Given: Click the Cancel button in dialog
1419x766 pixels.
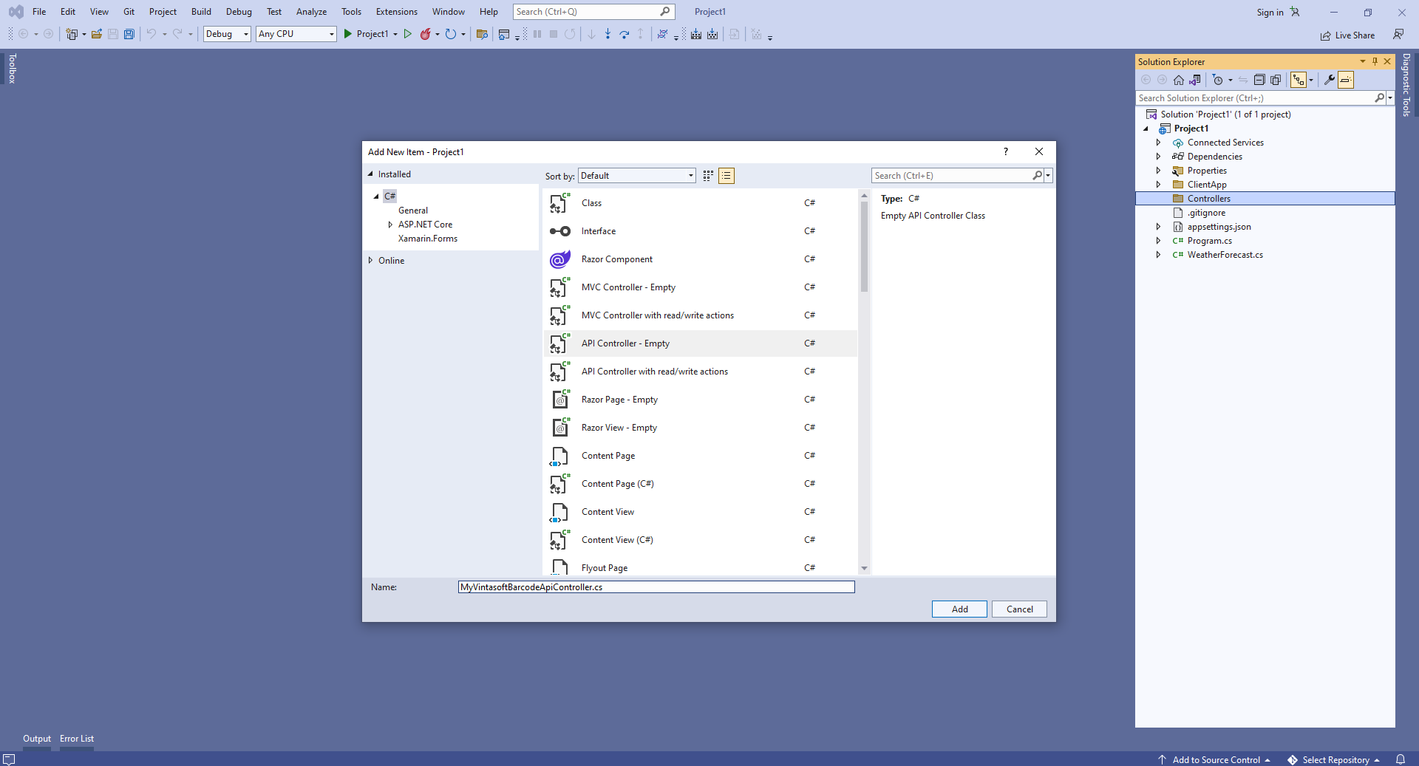Looking at the screenshot, I should click(x=1019, y=609).
